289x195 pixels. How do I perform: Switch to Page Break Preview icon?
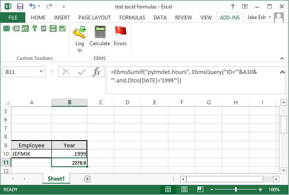click(x=200, y=190)
